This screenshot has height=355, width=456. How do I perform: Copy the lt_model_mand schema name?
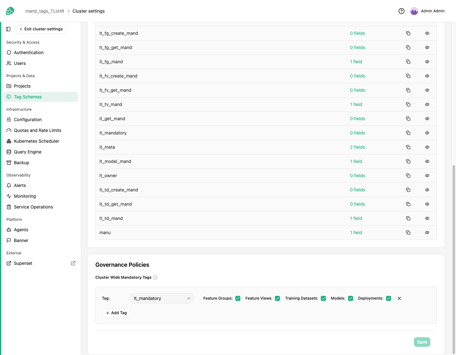(x=408, y=161)
